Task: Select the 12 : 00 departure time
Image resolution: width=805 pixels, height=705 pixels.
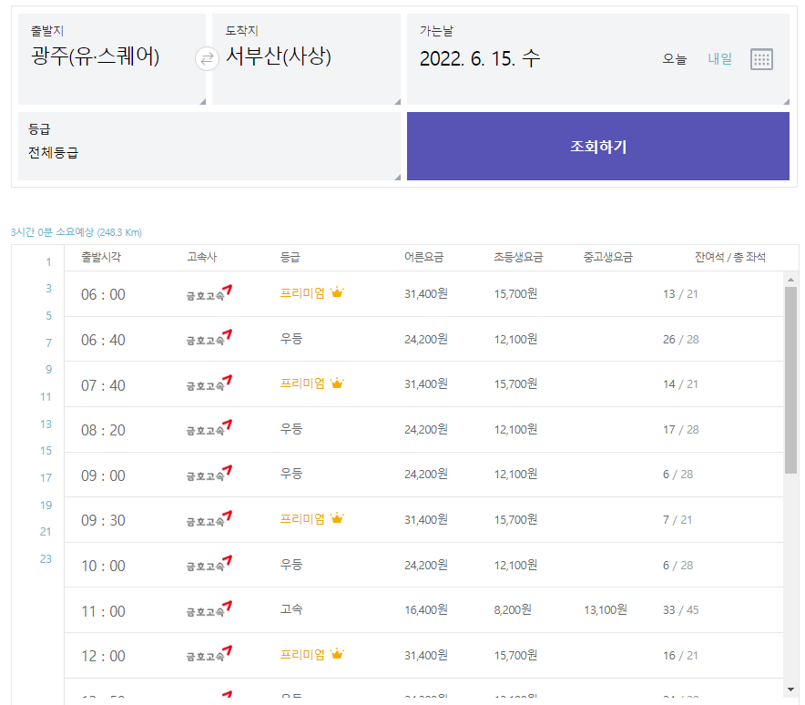Action: pyautogui.click(x=103, y=656)
